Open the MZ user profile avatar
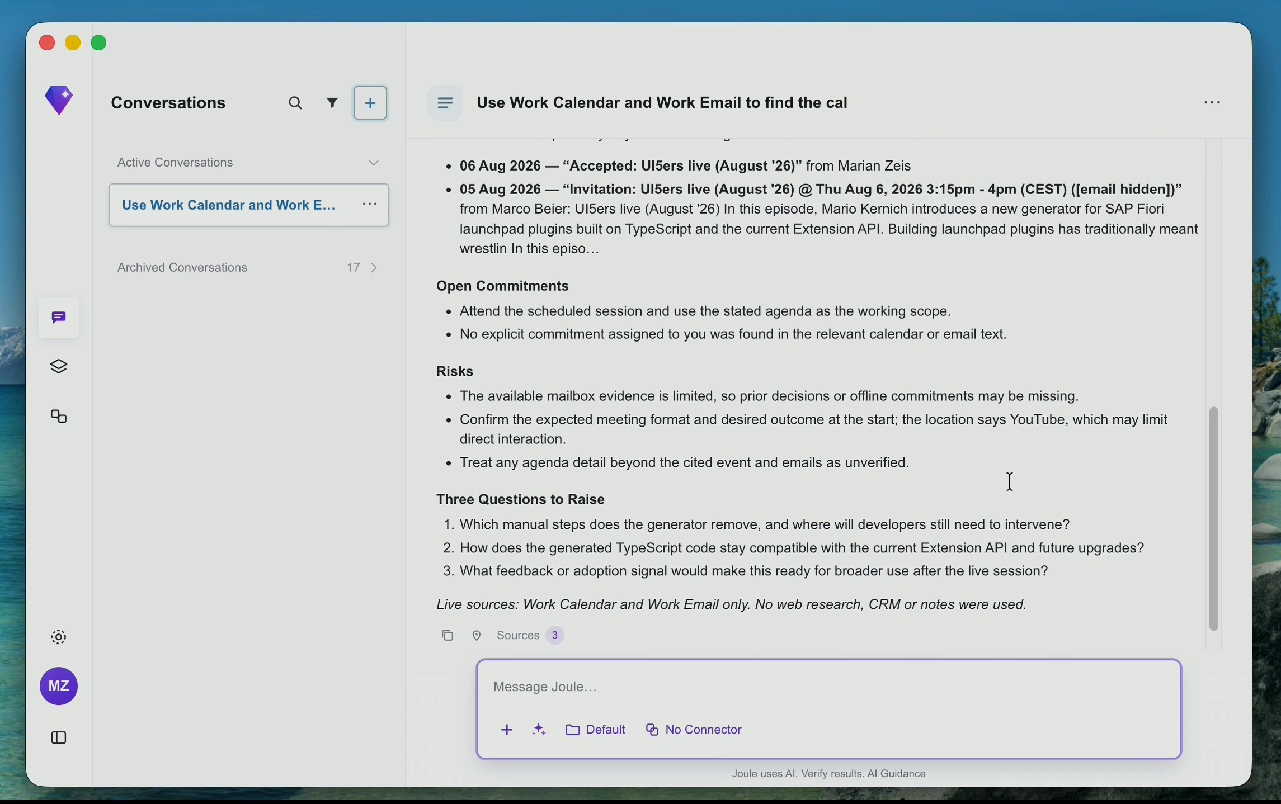 pyautogui.click(x=59, y=686)
